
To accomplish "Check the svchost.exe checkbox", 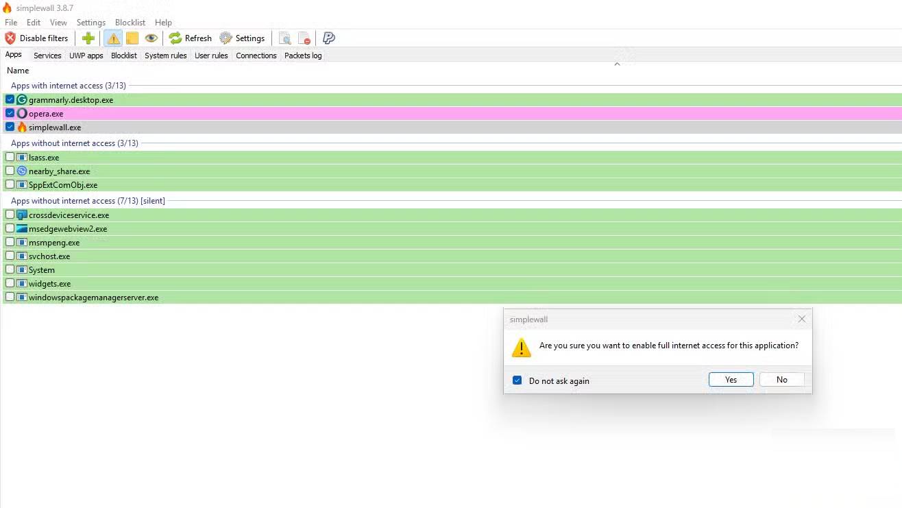I will pyautogui.click(x=10, y=256).
